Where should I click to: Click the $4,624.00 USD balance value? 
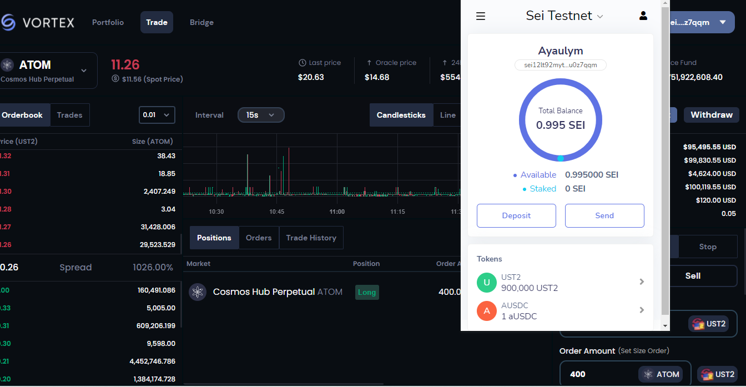coord(712,174)
